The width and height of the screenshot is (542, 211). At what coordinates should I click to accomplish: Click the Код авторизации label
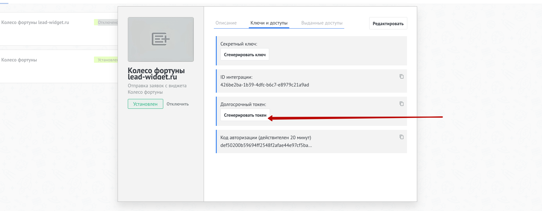point(266,137)
